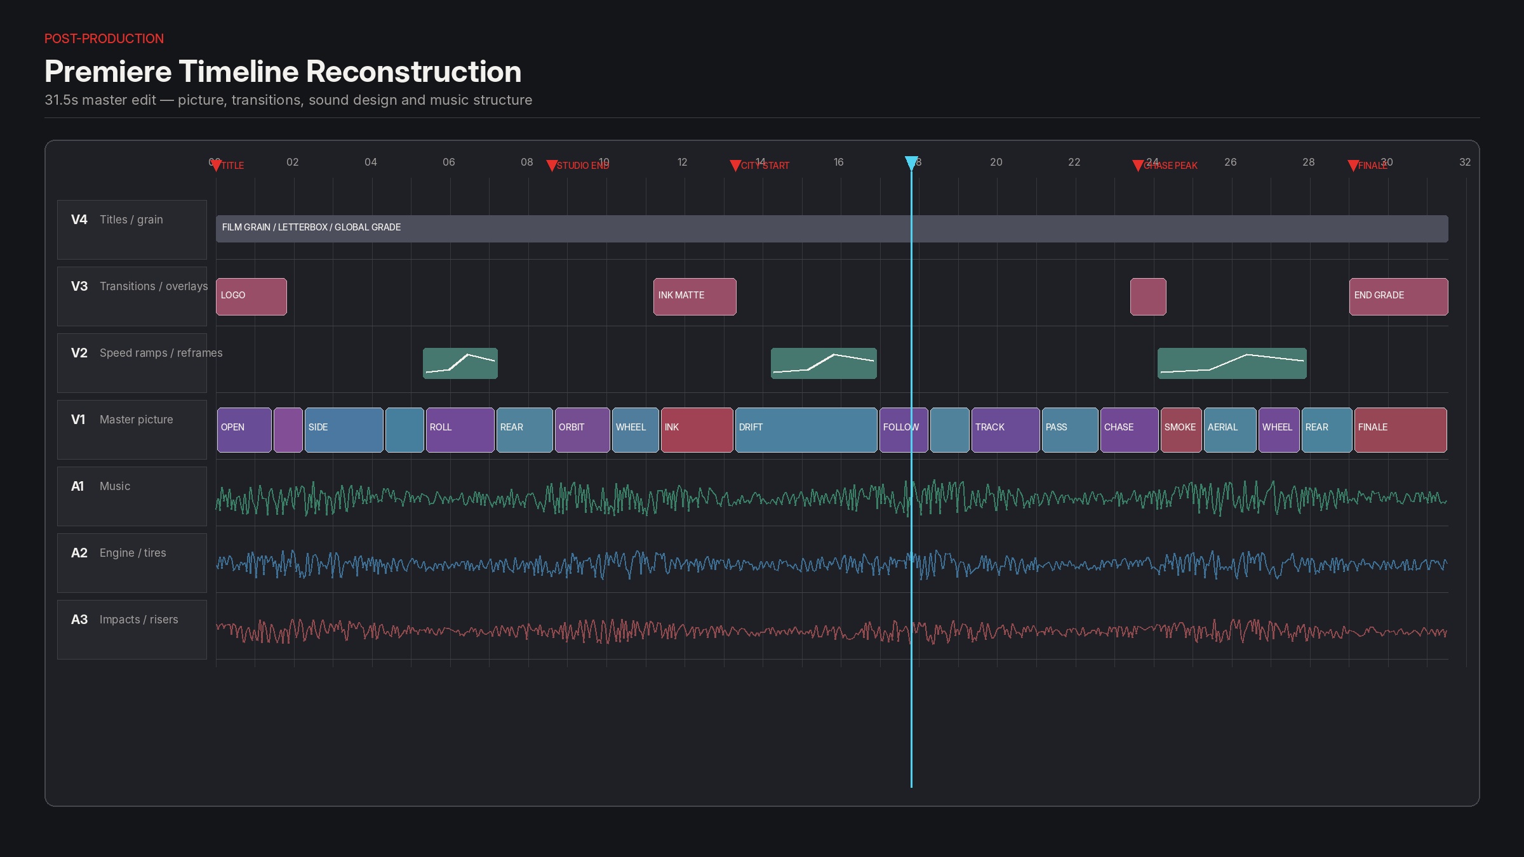Click the 12 mark on the time ruler

pos(683,162)
